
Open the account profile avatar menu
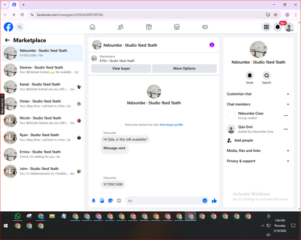289,27
